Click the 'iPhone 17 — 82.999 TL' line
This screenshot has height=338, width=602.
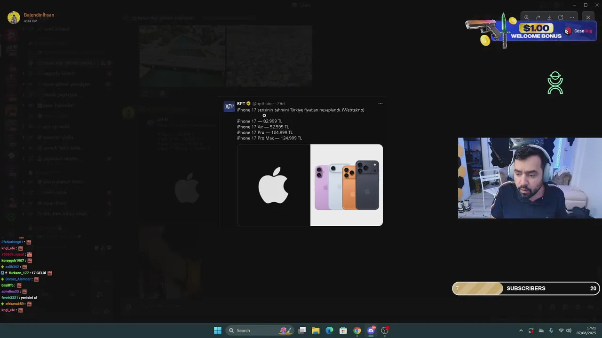[x=260, y=121]
